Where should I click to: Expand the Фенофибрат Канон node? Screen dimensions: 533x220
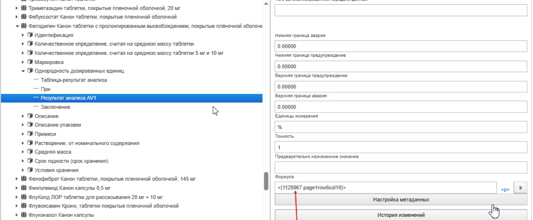pyautogui.click(x=17, y=179)
